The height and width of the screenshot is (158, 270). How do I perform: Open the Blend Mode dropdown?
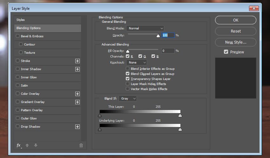(x=145, y=28)
